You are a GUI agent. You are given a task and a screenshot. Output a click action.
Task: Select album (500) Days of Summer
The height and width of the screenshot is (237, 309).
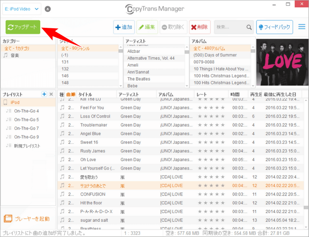(220, 55)
